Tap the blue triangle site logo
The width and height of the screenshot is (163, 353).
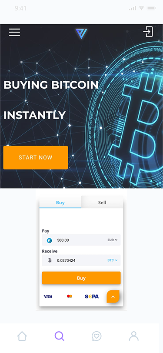(x=81, y=34)
